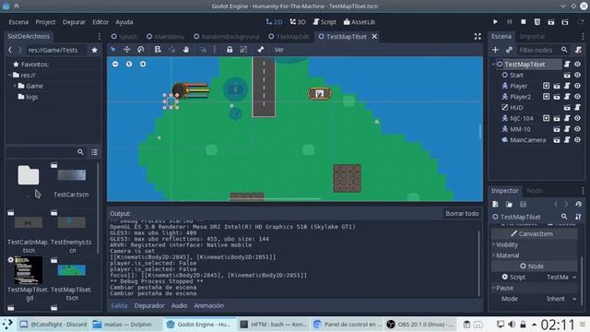This screenshot has height=332, width=590.
Task: Collapse the TestMapTilset tree root
Action: click(493, 64)
